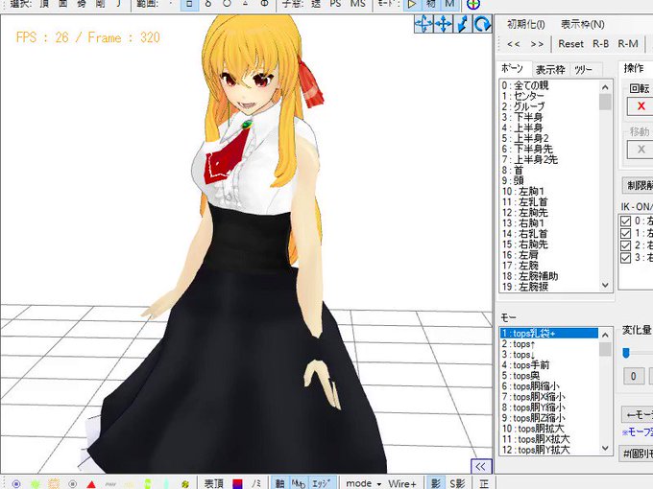The width and height of the screenshot is (653, 489).
Task: Click the grey circle display icon
Action: tap(72, 483)
